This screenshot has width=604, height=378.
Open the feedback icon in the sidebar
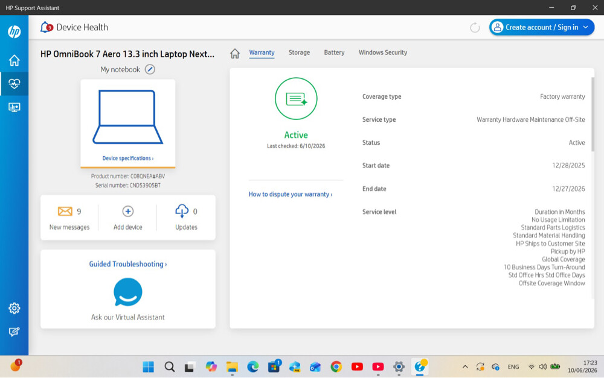click(x=14, y=332)
